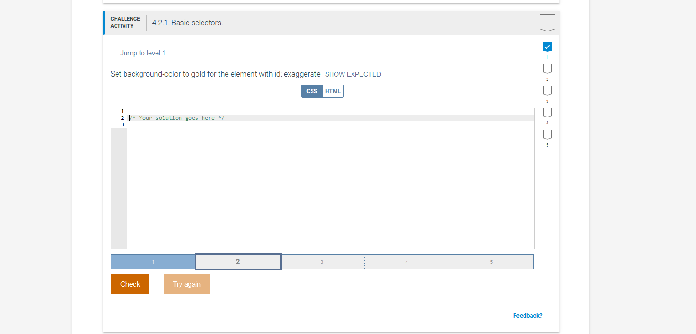The height and width of the screenshot is (334, 696).
Task: Click the bookmark icon in the activity header
Action: (547, 22)
